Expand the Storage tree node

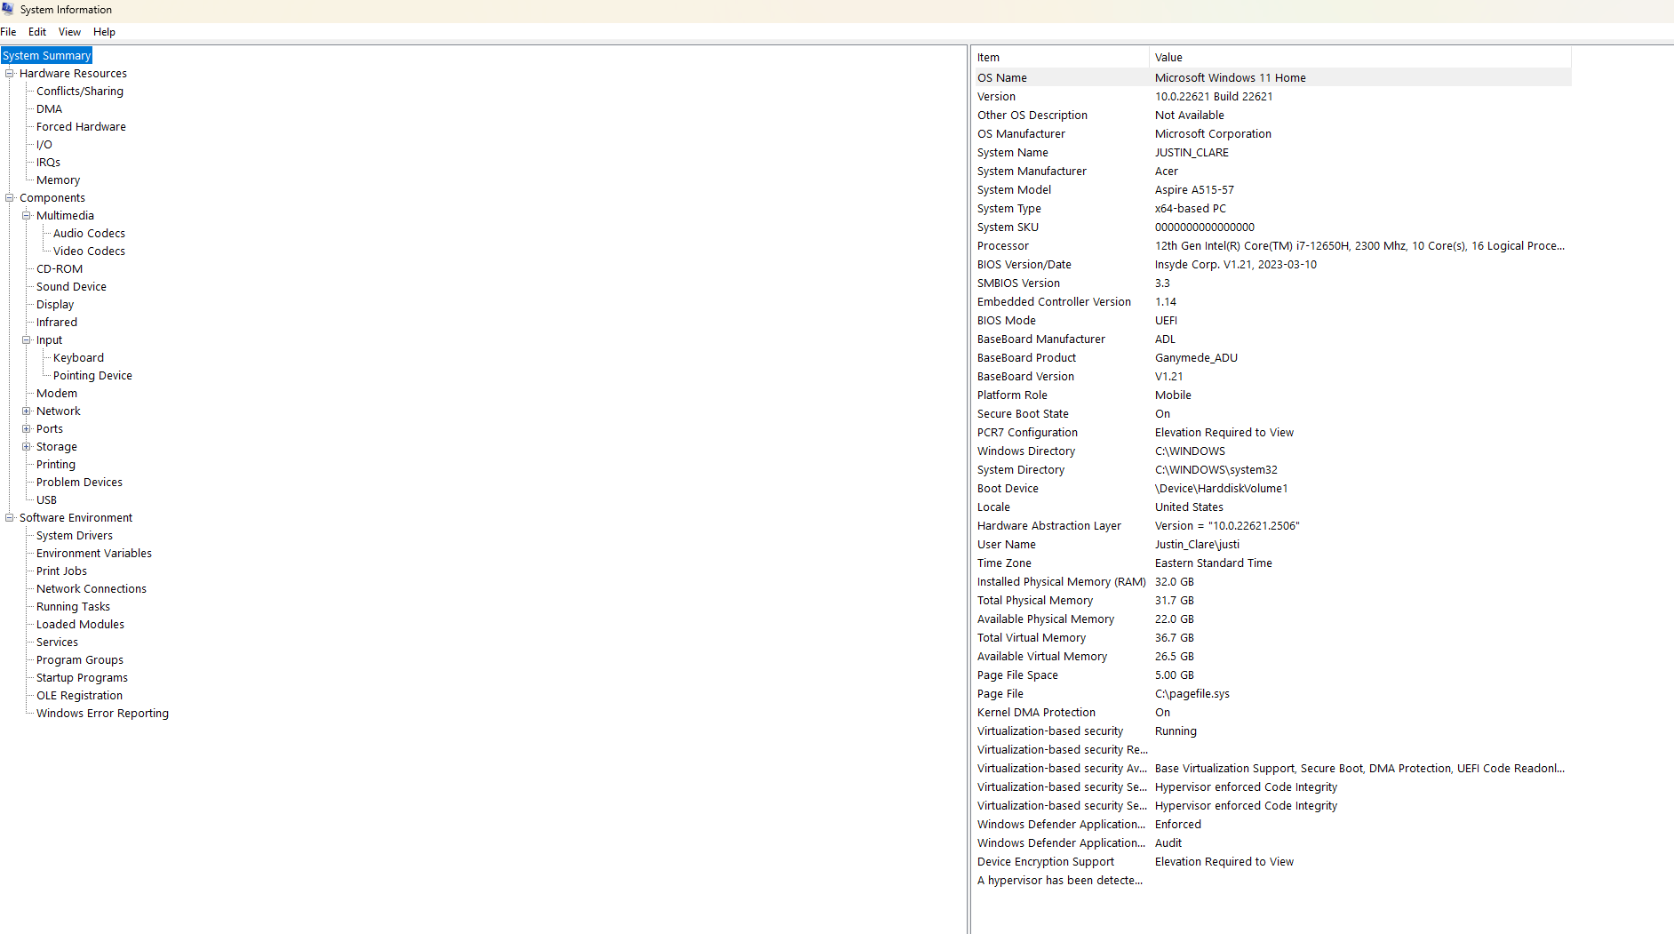[x=27, y=447]
